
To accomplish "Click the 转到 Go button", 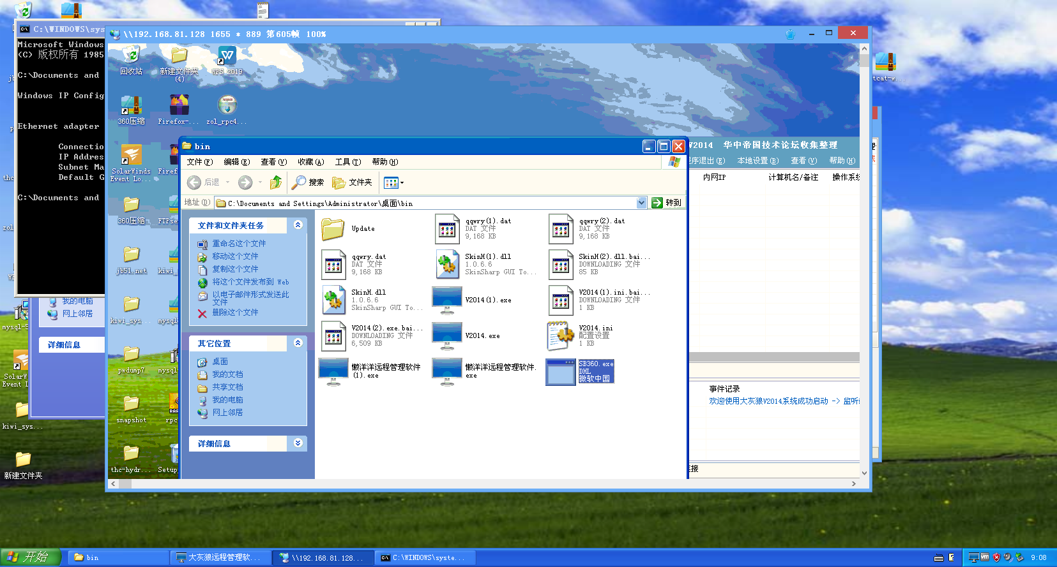I will click(667, 203).
